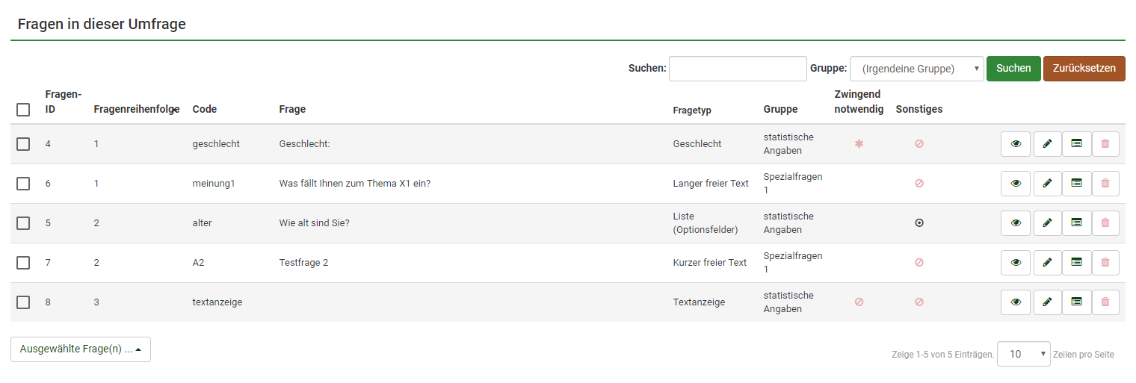Select the checkbox for question ID 8
1136x383 pixels.
click(23, 302)
